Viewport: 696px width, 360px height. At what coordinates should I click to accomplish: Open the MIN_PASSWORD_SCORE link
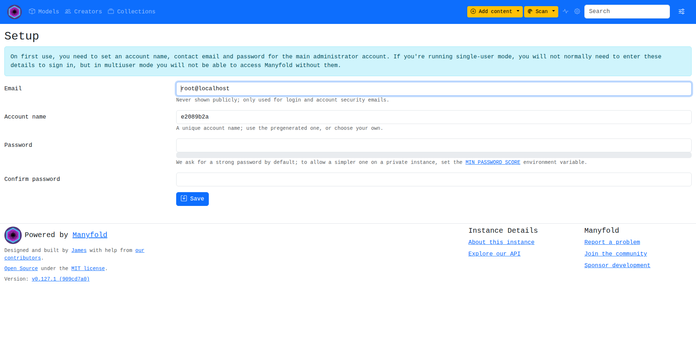pyautogui.click(x=493, y=162)
